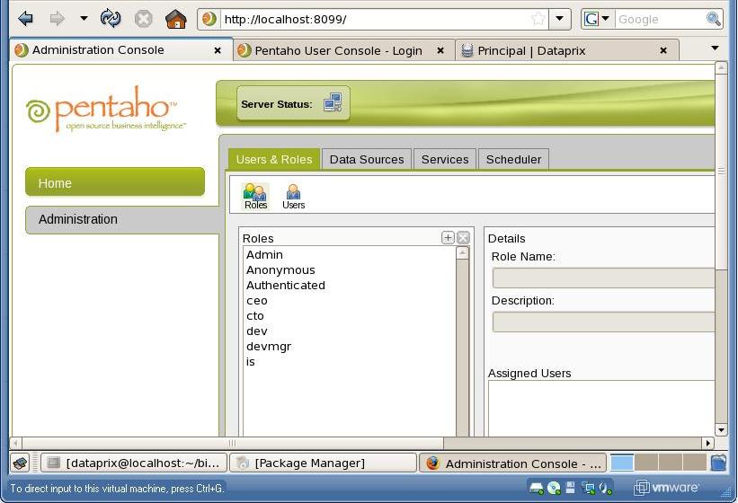The width and height of the screenshot is (738, 503).
Task: Delete role with the X icon
Action: point(463,237)
